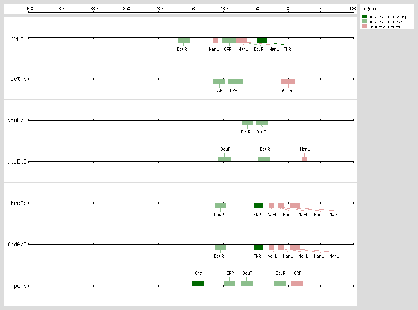The width and height of the screenshot is (418, 310).
Task: Click the green CRP activator box on pckp
Action: click(x=229, y=283)
